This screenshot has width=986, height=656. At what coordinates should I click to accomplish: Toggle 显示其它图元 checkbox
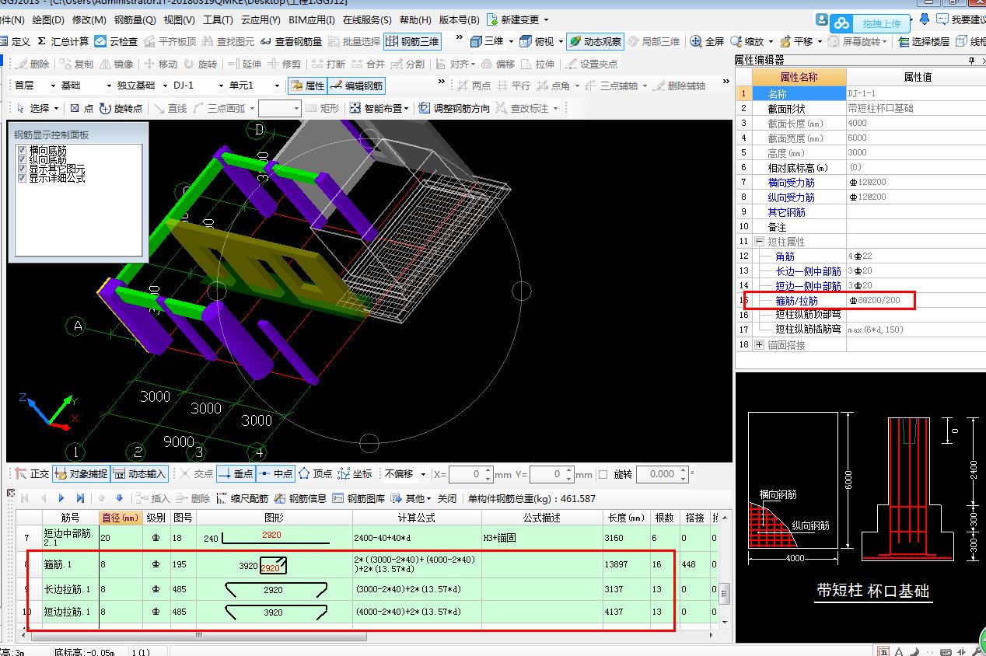click(23, 169)
